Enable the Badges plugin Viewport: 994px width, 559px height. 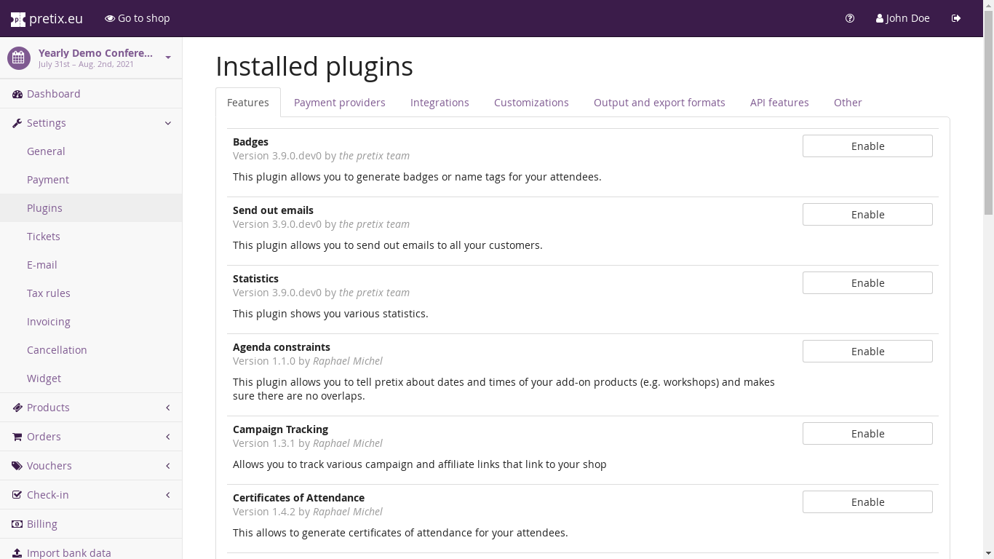867,146
